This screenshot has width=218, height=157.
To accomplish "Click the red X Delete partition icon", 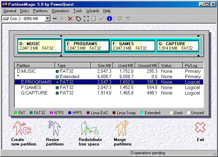I will pyautogui.click(x=70, y=18).
